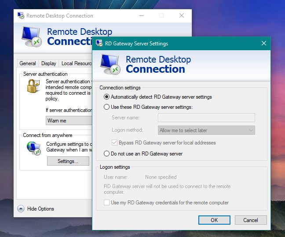Click the 'None specified' user name text

(161, 177)
